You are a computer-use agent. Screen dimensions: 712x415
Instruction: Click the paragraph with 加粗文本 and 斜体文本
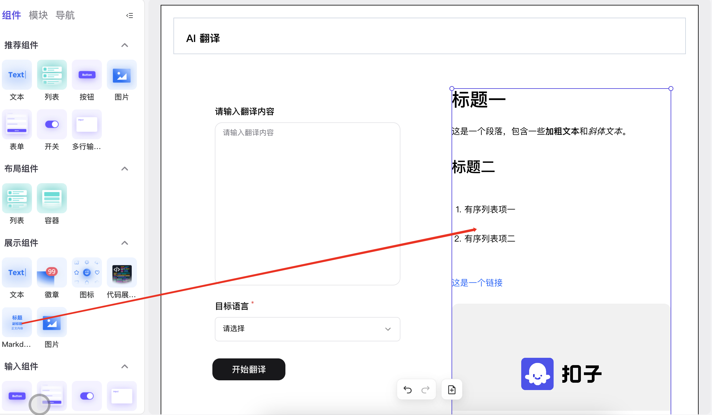pos(540,131)
